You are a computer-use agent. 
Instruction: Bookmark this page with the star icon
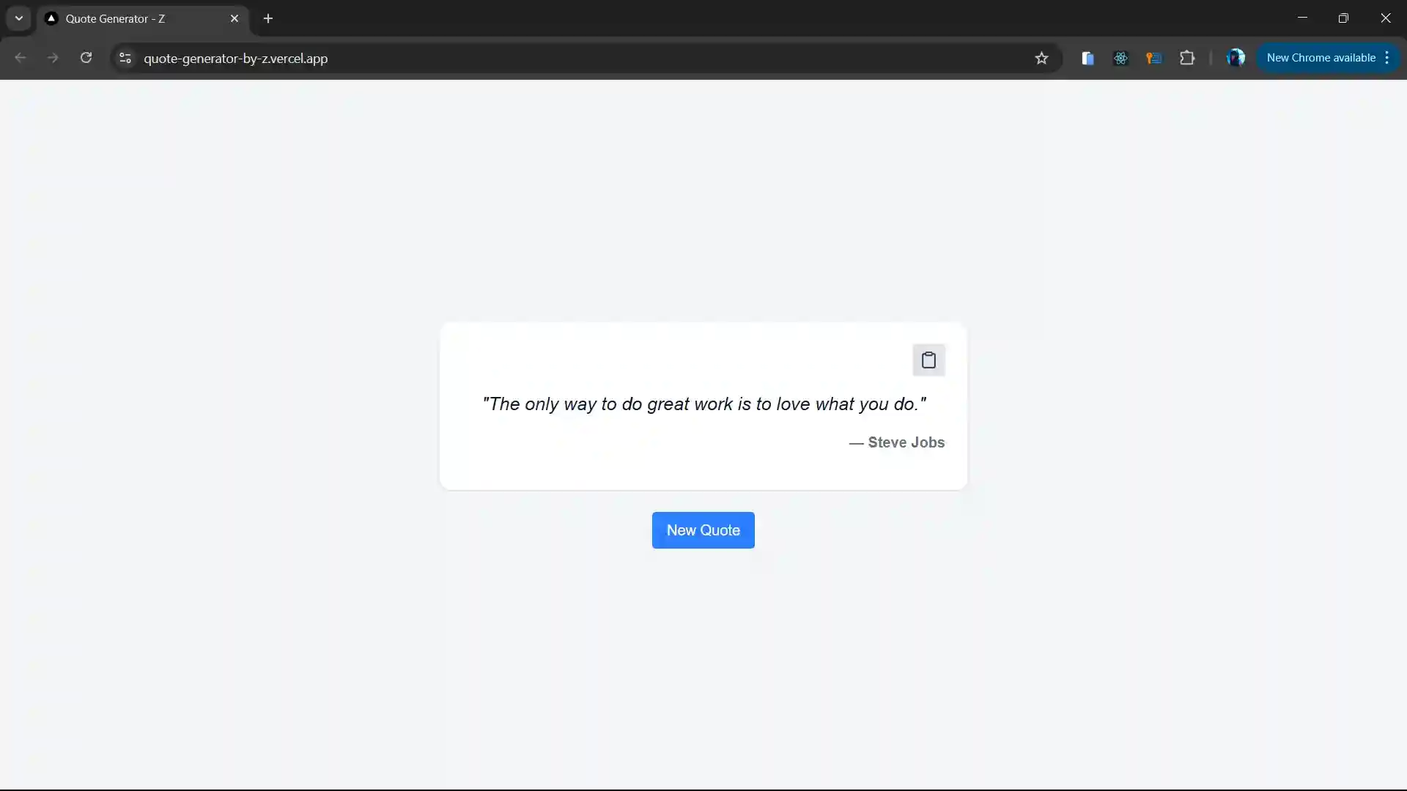tap(1041, 58)
